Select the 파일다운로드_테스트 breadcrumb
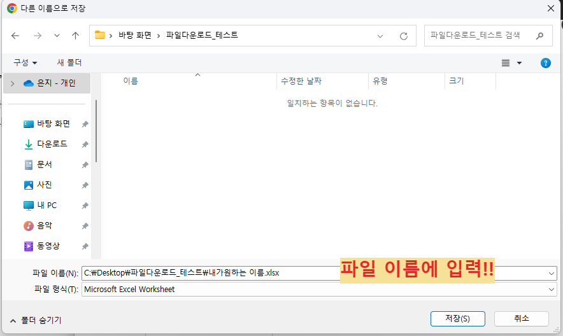The height and width of the screenshot is (336, 563). pyautogui.click(x=202, y=35)
